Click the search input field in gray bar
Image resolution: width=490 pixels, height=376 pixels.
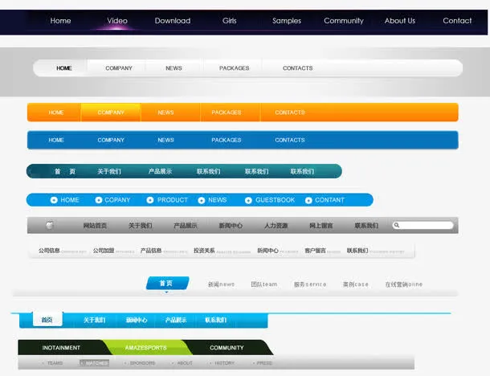[427, 226]
